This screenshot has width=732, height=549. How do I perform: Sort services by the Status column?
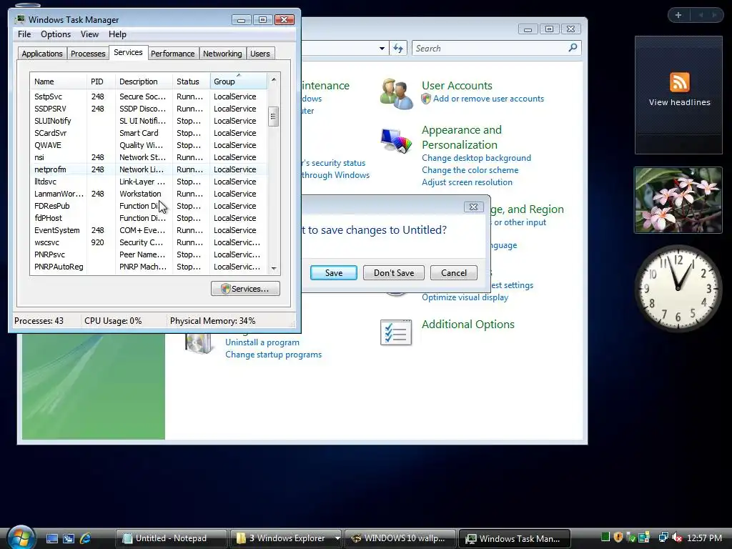click(191, 81)
